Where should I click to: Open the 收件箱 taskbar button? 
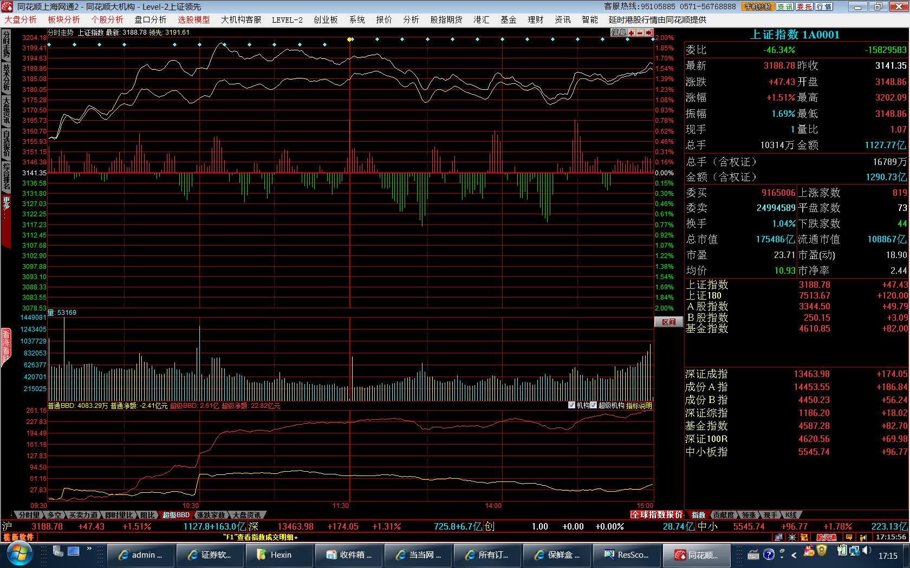pyautogui.click(x=349, y=555)
